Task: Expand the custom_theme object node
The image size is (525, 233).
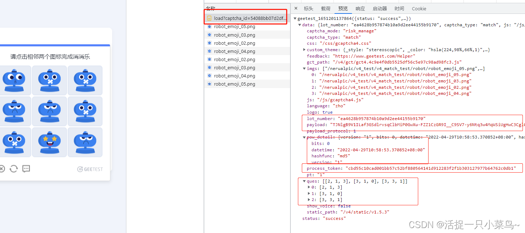Action: click(304, 50)
